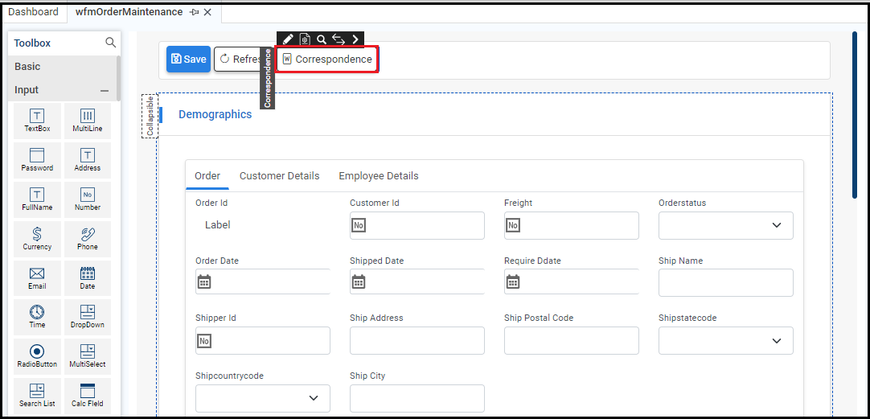Click the Toolbox panel title

tap(32, 43)
